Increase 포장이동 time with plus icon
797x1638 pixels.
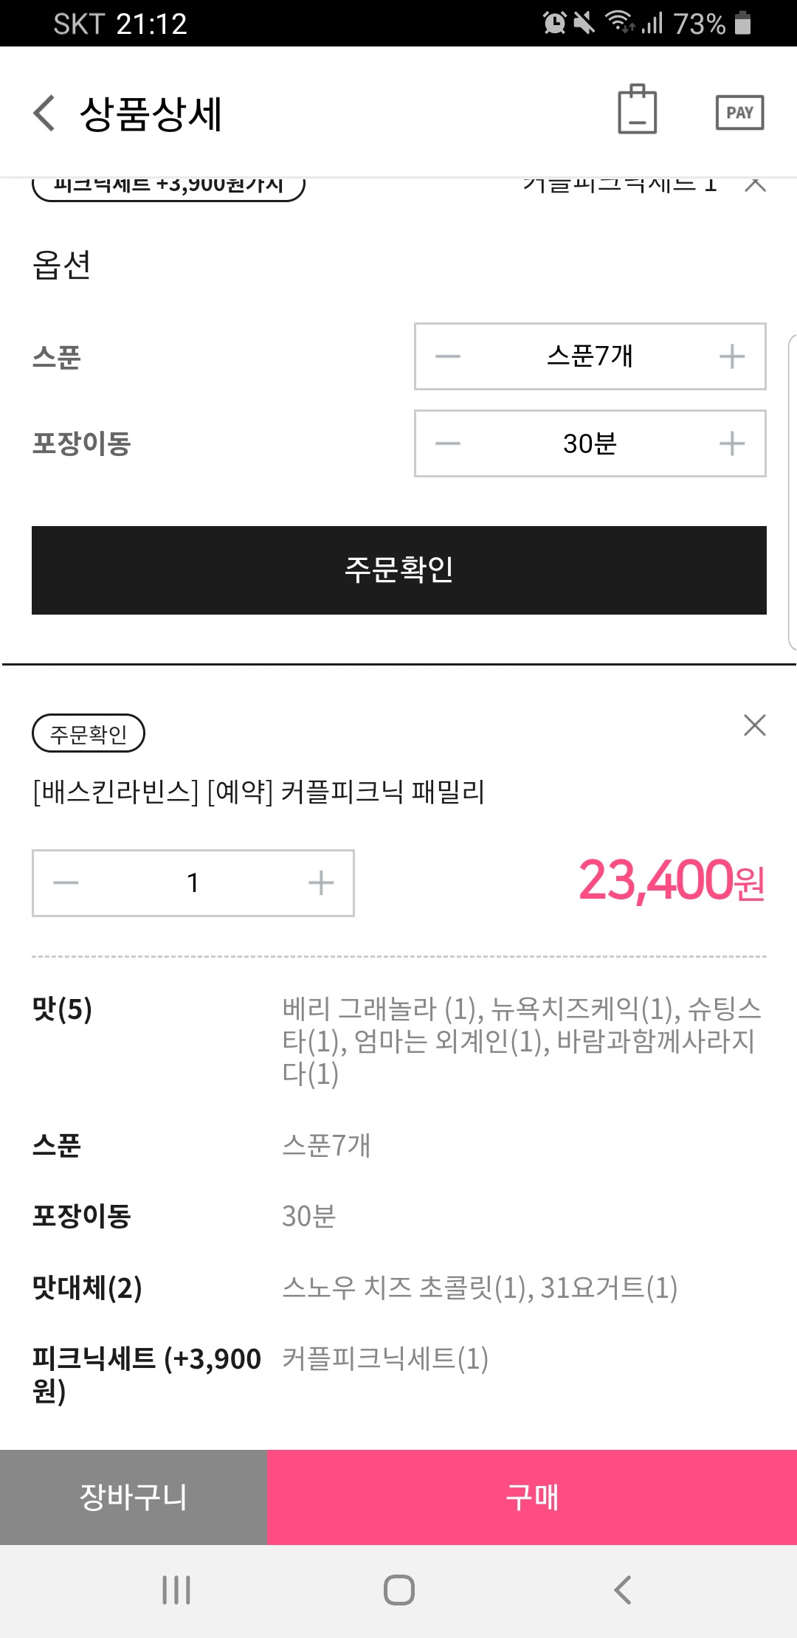(732, 443)
